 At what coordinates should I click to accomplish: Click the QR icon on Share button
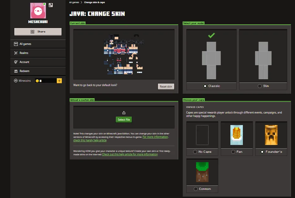[32, 32]
